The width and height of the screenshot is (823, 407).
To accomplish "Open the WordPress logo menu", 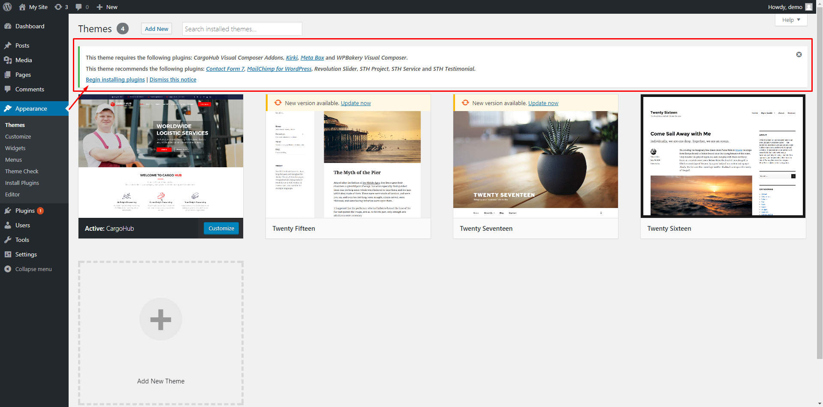I will pyautogui.click(x=7, y=7).
